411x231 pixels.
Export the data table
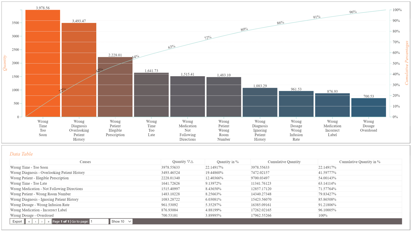click(17, 221)
